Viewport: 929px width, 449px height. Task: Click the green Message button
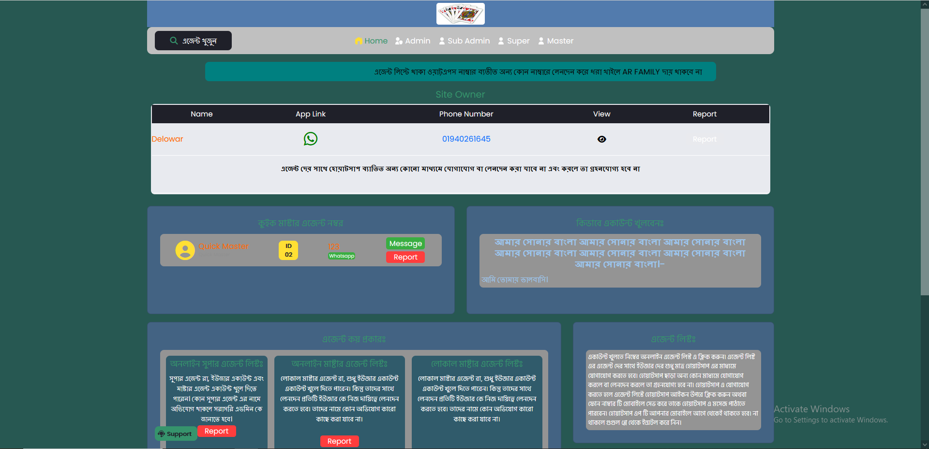[405, 244]
